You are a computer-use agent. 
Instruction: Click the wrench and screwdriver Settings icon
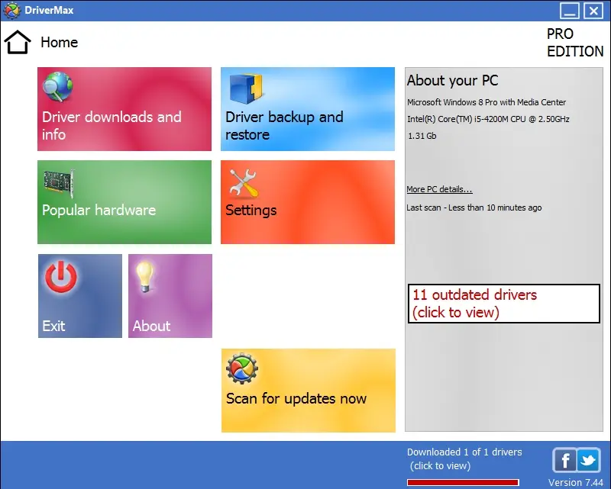[244, 182]
